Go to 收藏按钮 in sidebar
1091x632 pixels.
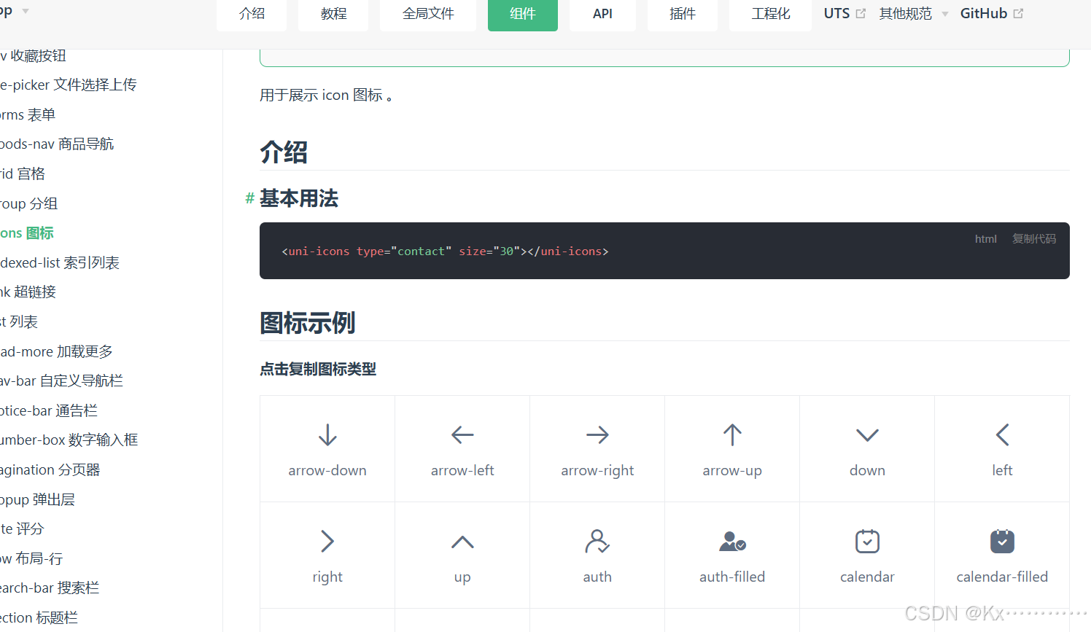coord(34,55)
